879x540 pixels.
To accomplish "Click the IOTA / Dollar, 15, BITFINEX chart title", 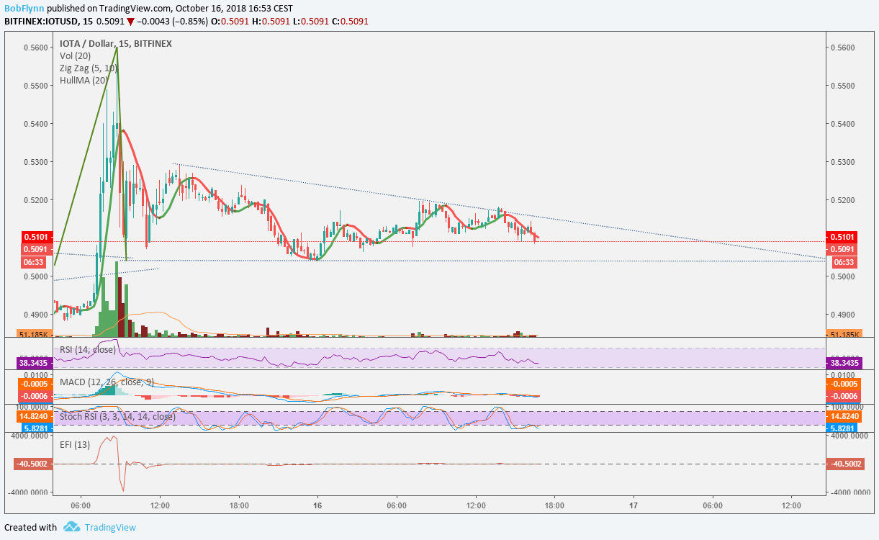I will [x=116, y=43].
